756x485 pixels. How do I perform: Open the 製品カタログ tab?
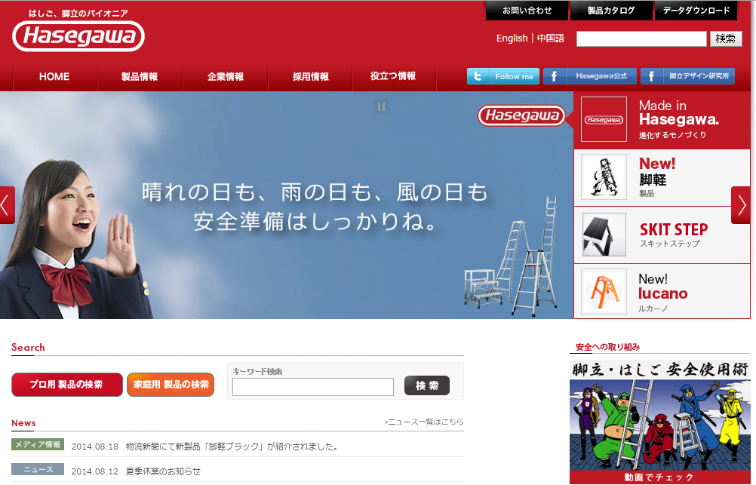611,10
